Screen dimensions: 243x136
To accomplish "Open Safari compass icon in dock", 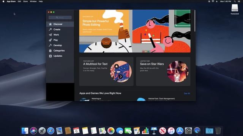I will (x=50, y=131).
